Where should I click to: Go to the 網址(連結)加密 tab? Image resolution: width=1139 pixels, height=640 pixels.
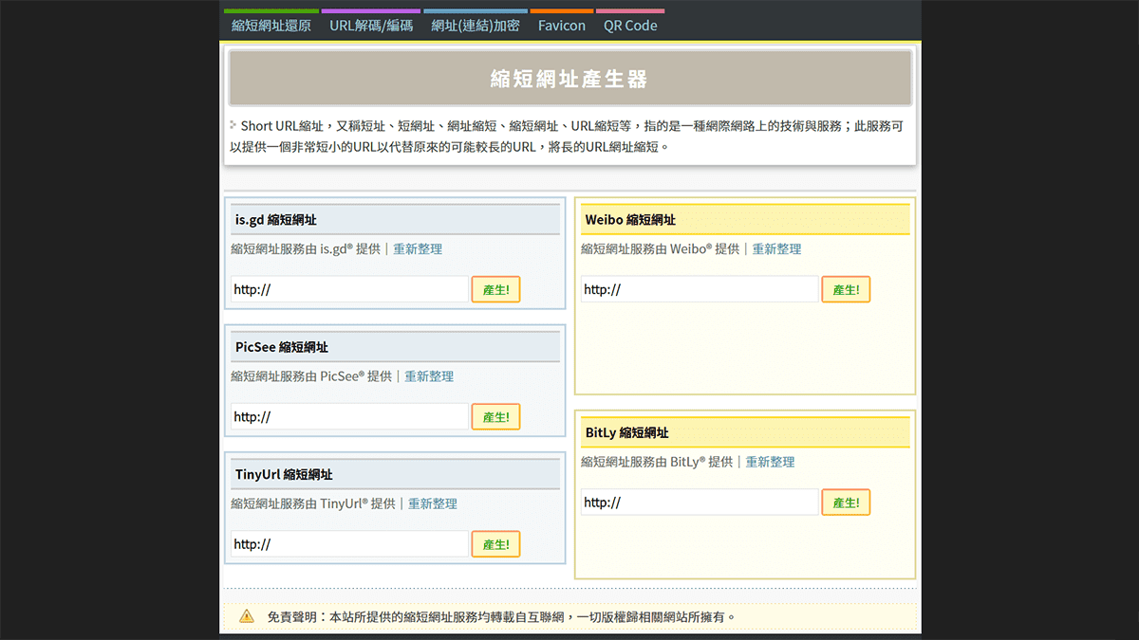pos(476,26)
